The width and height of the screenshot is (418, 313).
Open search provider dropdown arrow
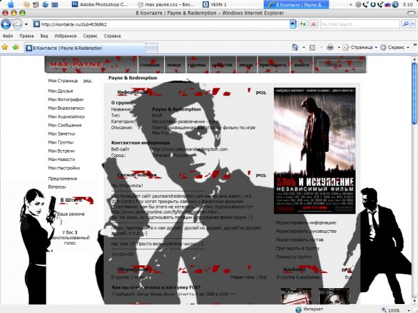pos(413,24)
